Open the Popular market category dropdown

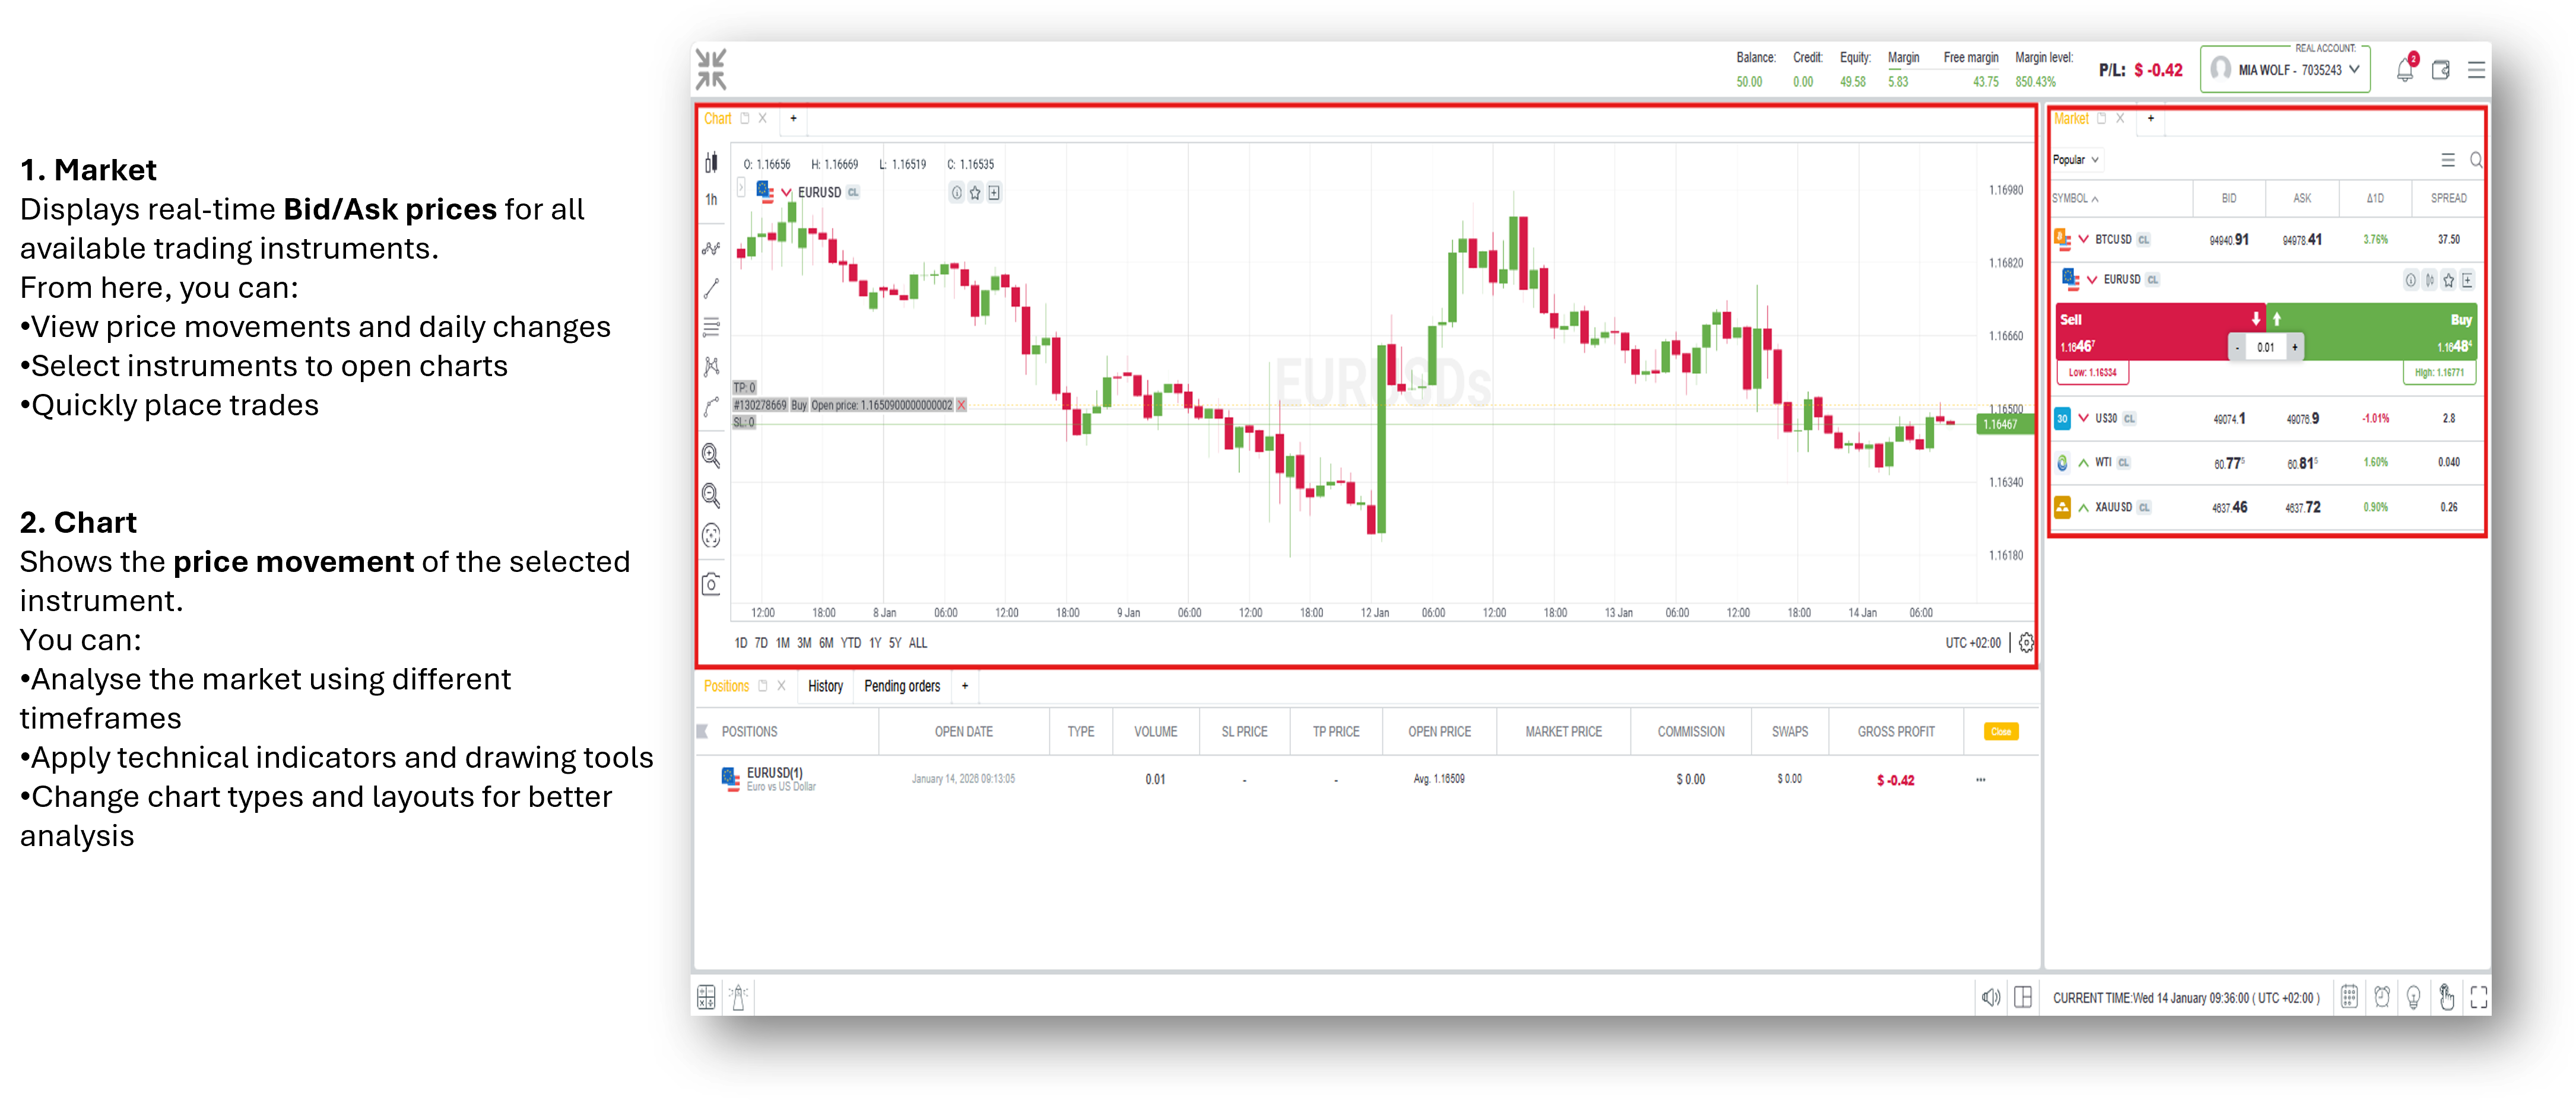2076,160
